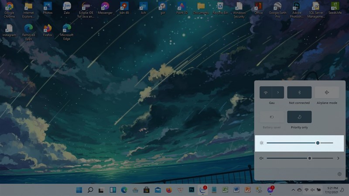Show hidden system tray icons
The height and width of the screenshot is (196, 349).
pyautogui.click(x=293, y=190)
